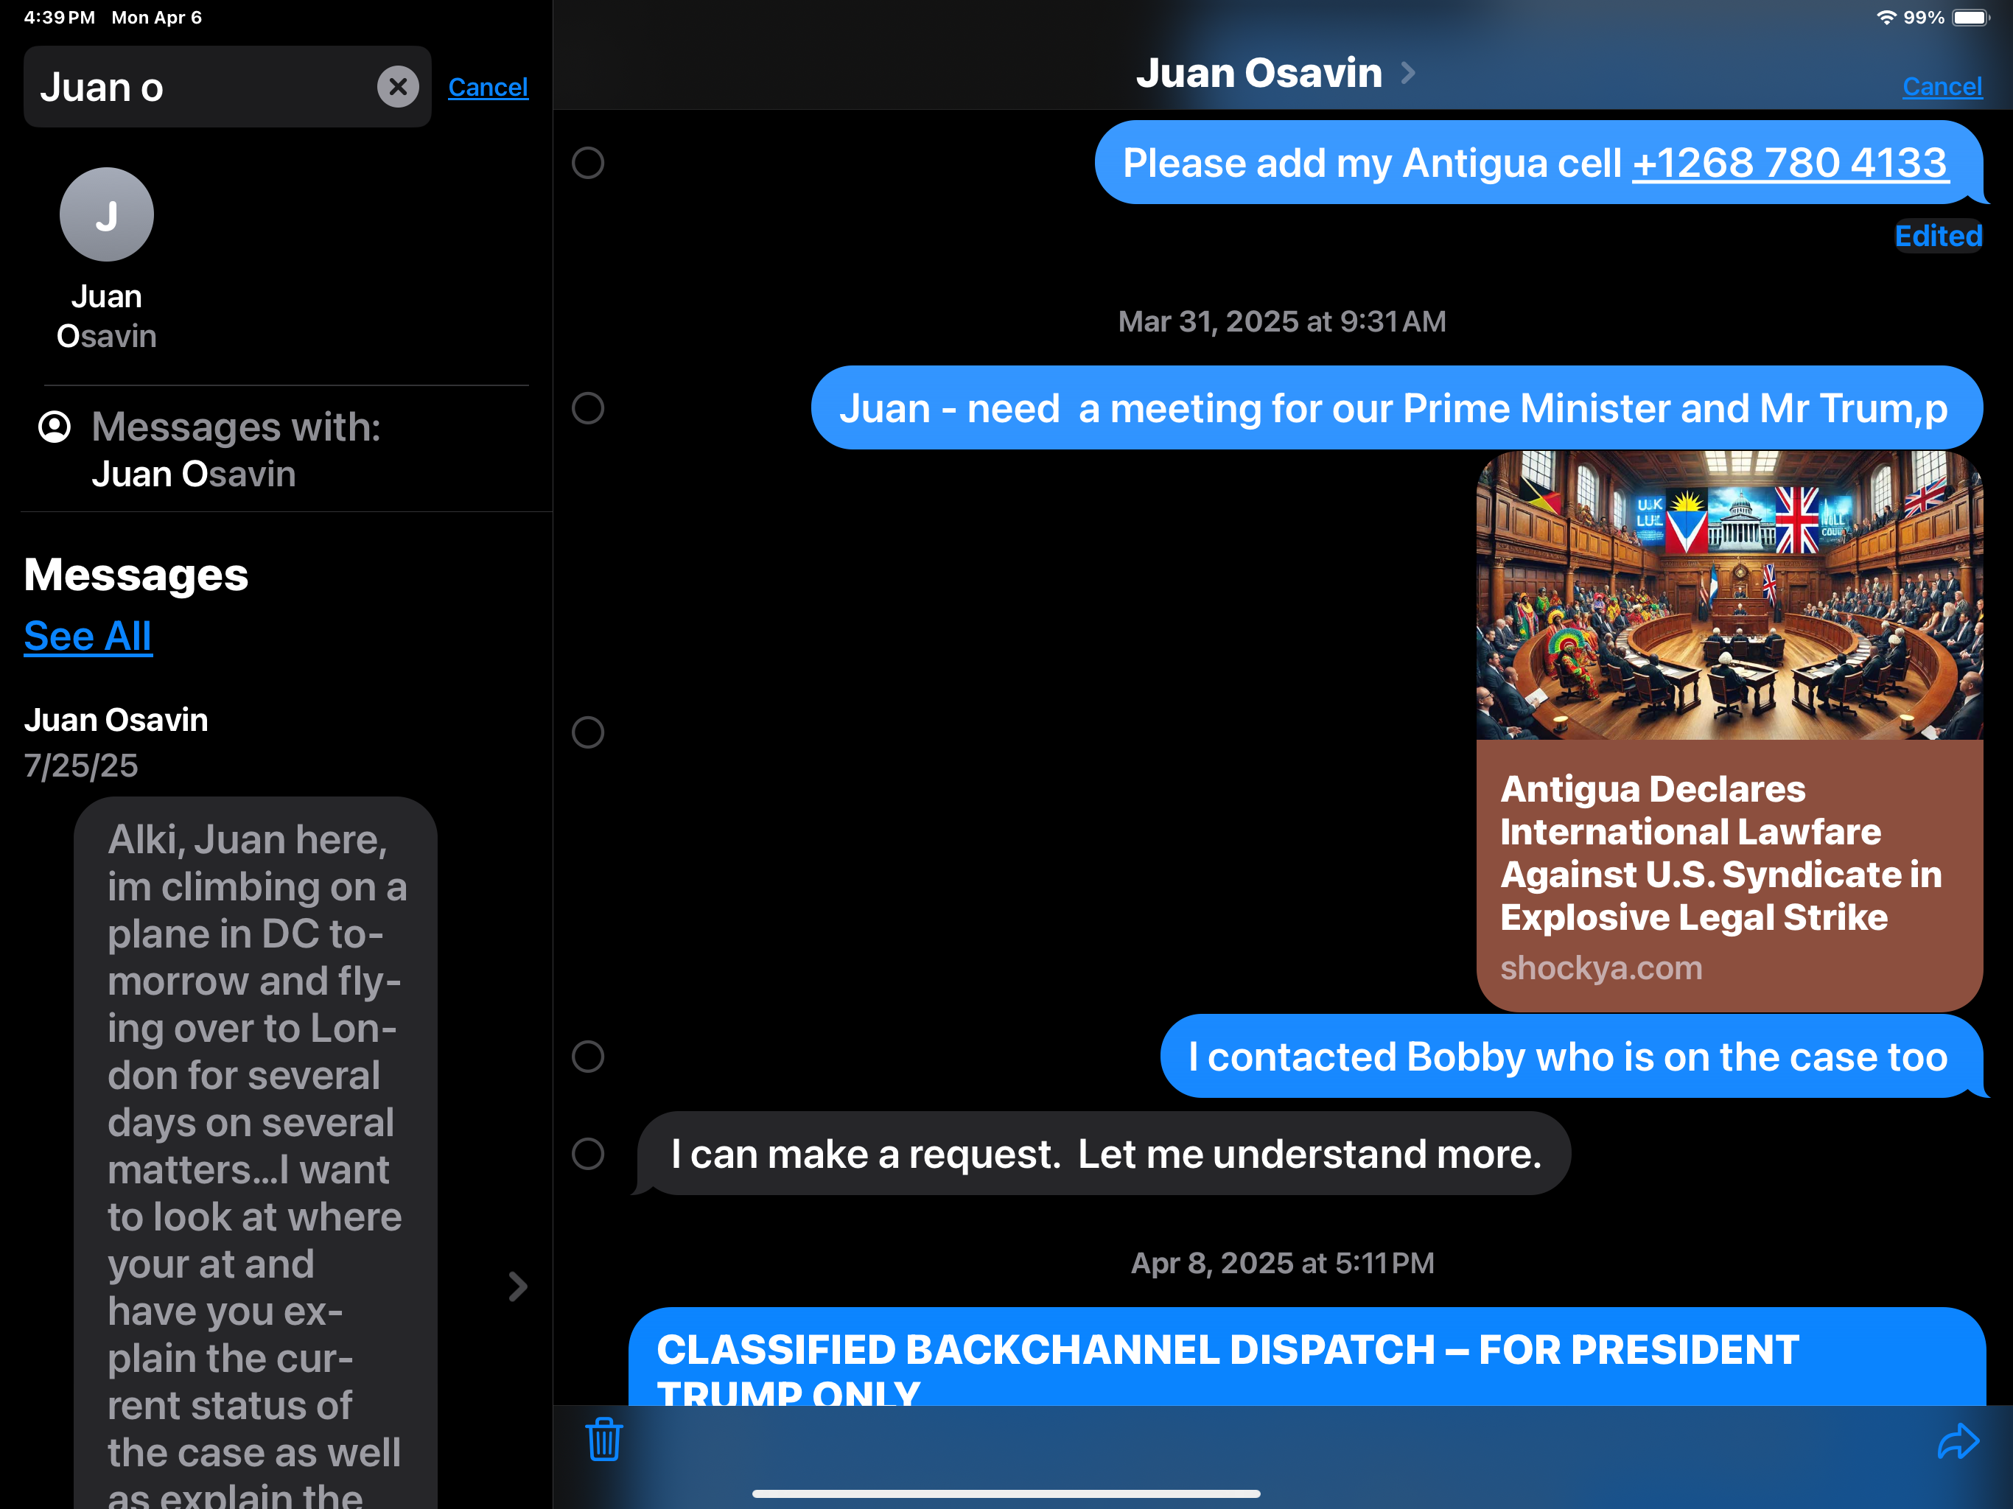
Task: Open the 7/25/25 search result chevron
Action: pyautogui.click(x=517, y=1286)
